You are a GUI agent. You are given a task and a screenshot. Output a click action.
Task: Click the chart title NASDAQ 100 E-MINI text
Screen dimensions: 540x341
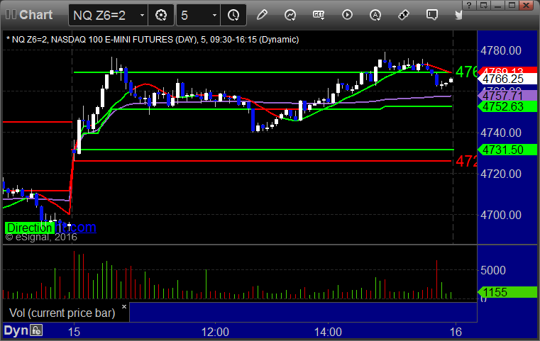[112, 40]
